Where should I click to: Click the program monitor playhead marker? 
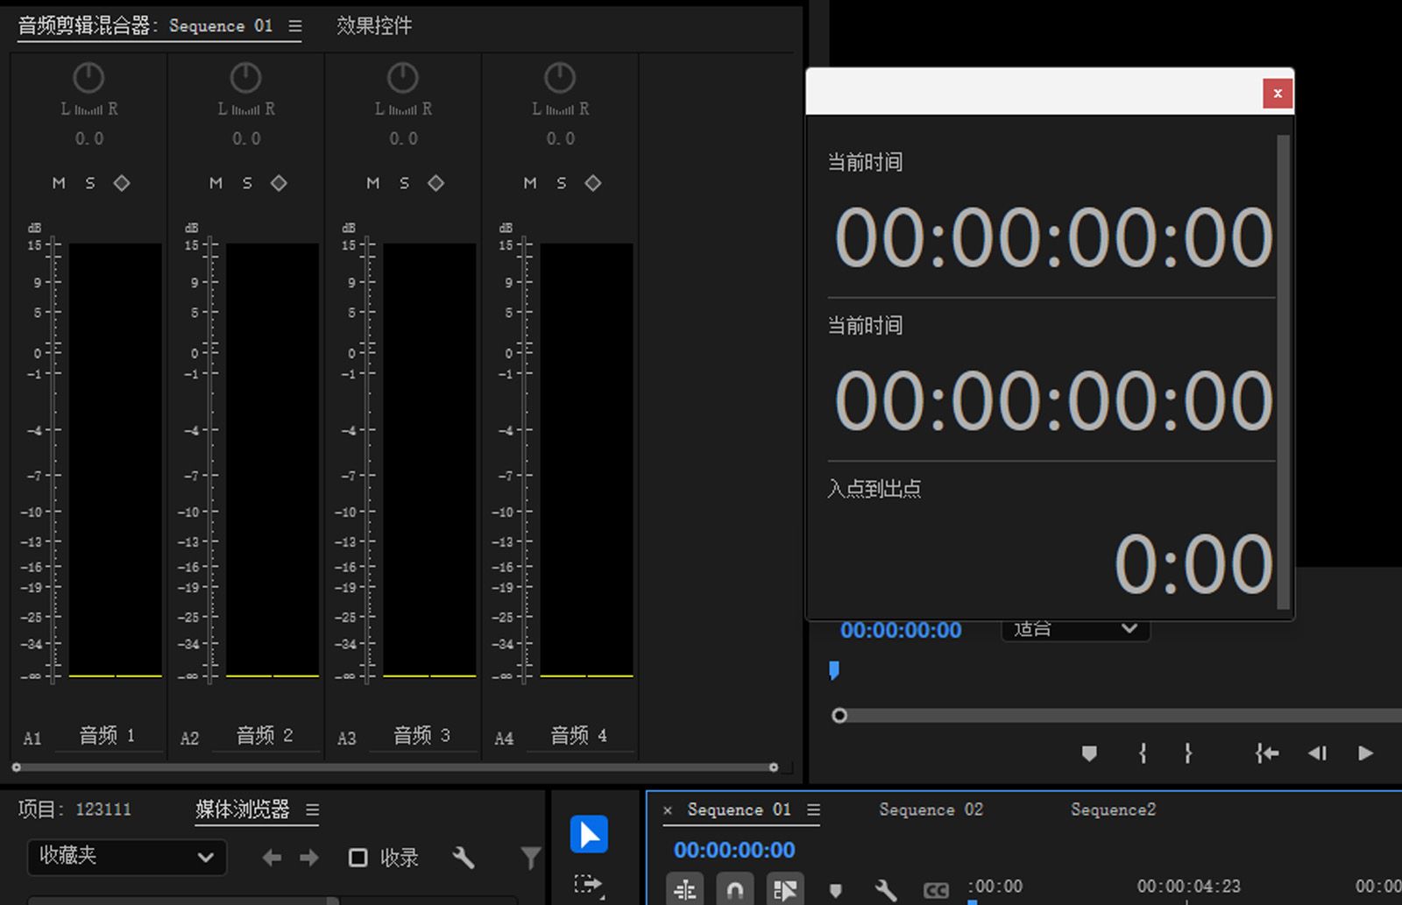tap(834, 670)
